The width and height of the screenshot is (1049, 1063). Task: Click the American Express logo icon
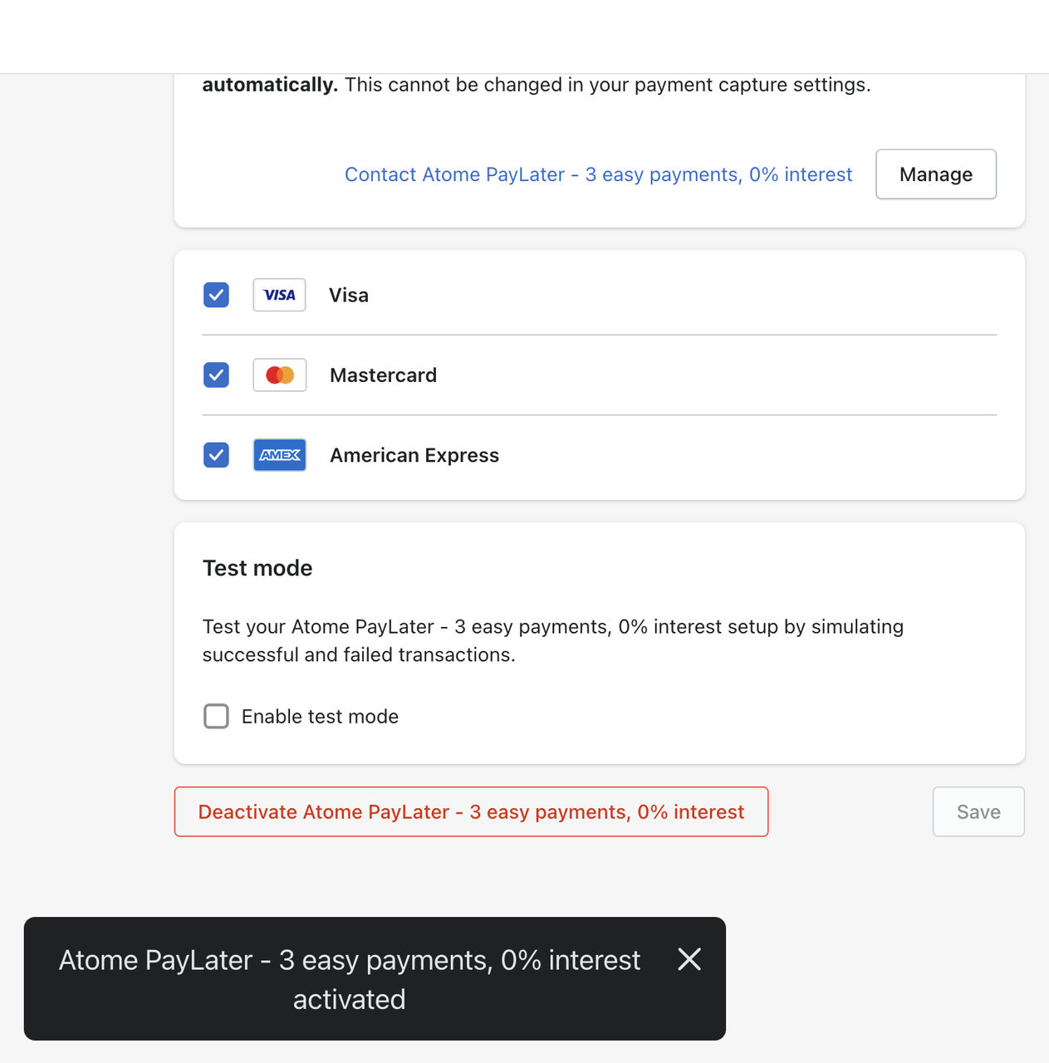(x=279, y=454)
